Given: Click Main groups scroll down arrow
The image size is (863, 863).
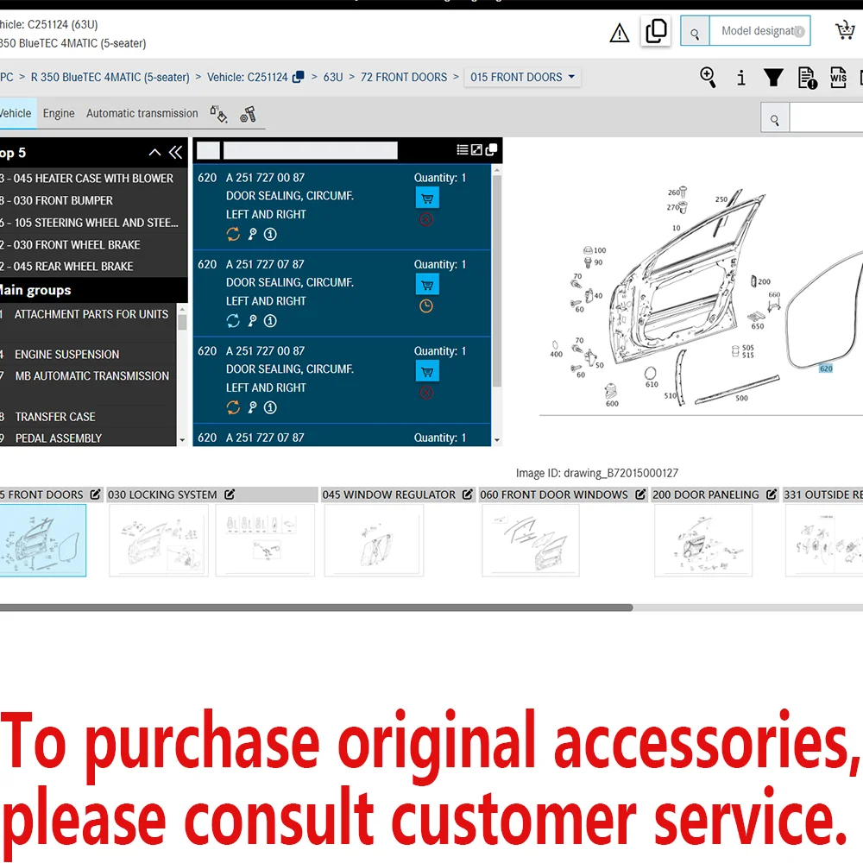Looking at the screenshot, I should pyautogui.click(x=182, y=440).
